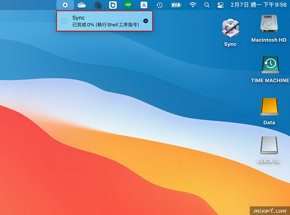Click the input source 'A' icon
This screenshot has height=215, width=290.
point(144,5)
